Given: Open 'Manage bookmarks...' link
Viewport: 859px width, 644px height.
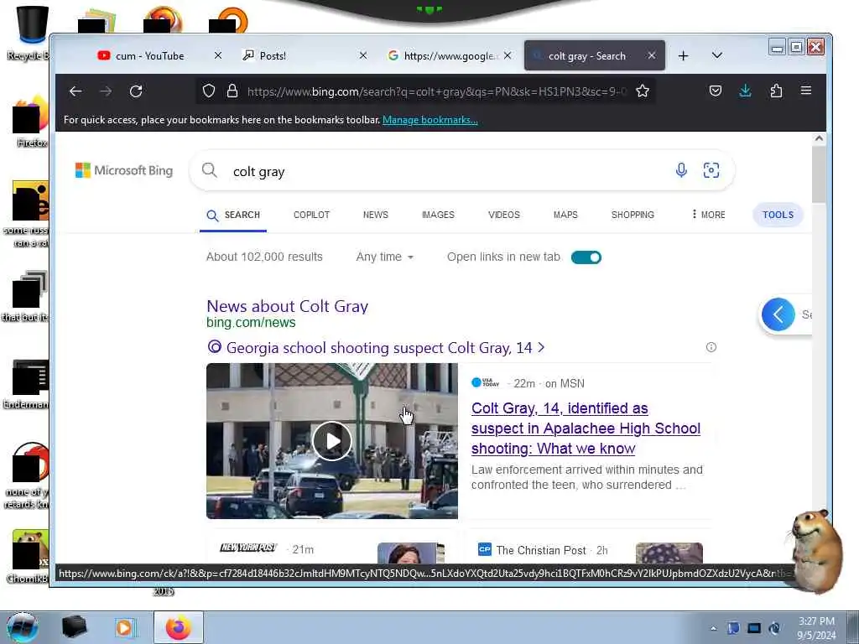Looking at the screenshot, I should (x=430, y=120).
